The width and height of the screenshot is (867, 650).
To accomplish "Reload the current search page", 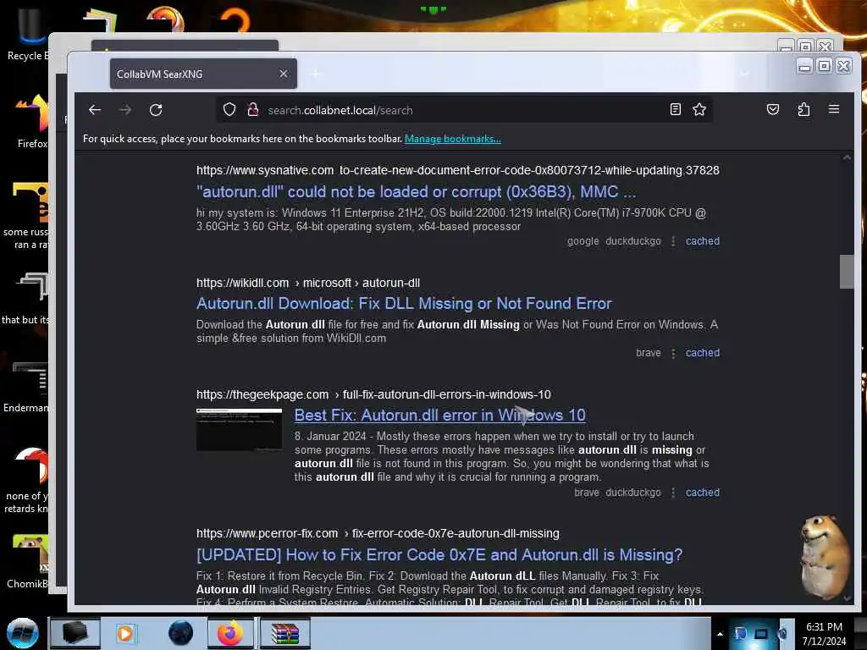I will 156,110.
